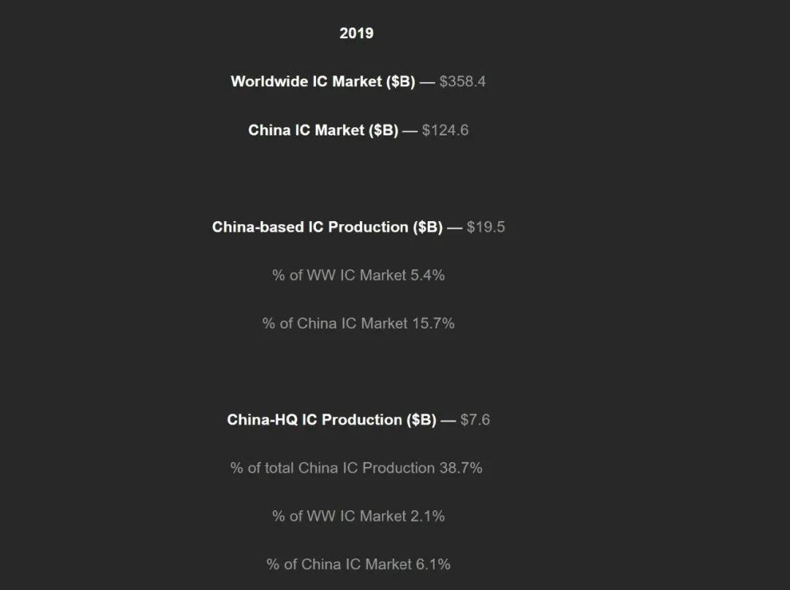Select the "% of total China IC Production" text
The height and width of the screenshot is (590, 790).
(x=333, y=468)
